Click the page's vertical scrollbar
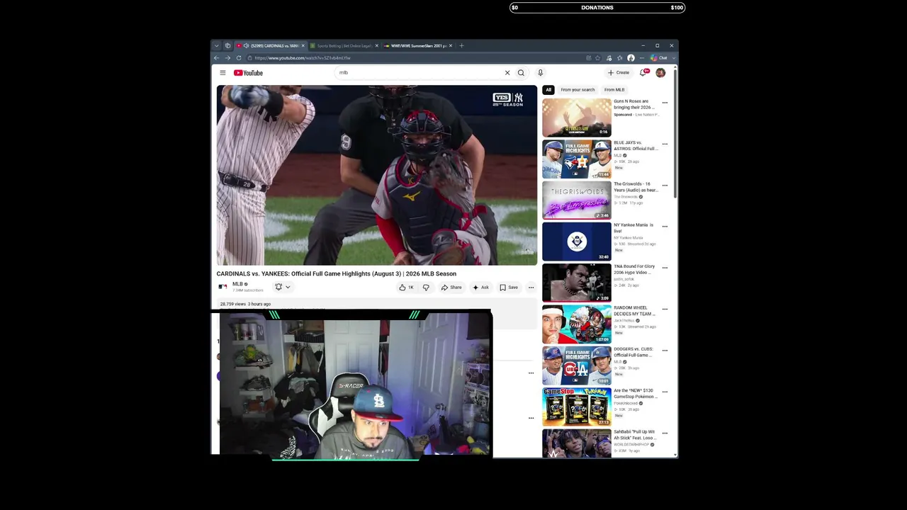 675,132
